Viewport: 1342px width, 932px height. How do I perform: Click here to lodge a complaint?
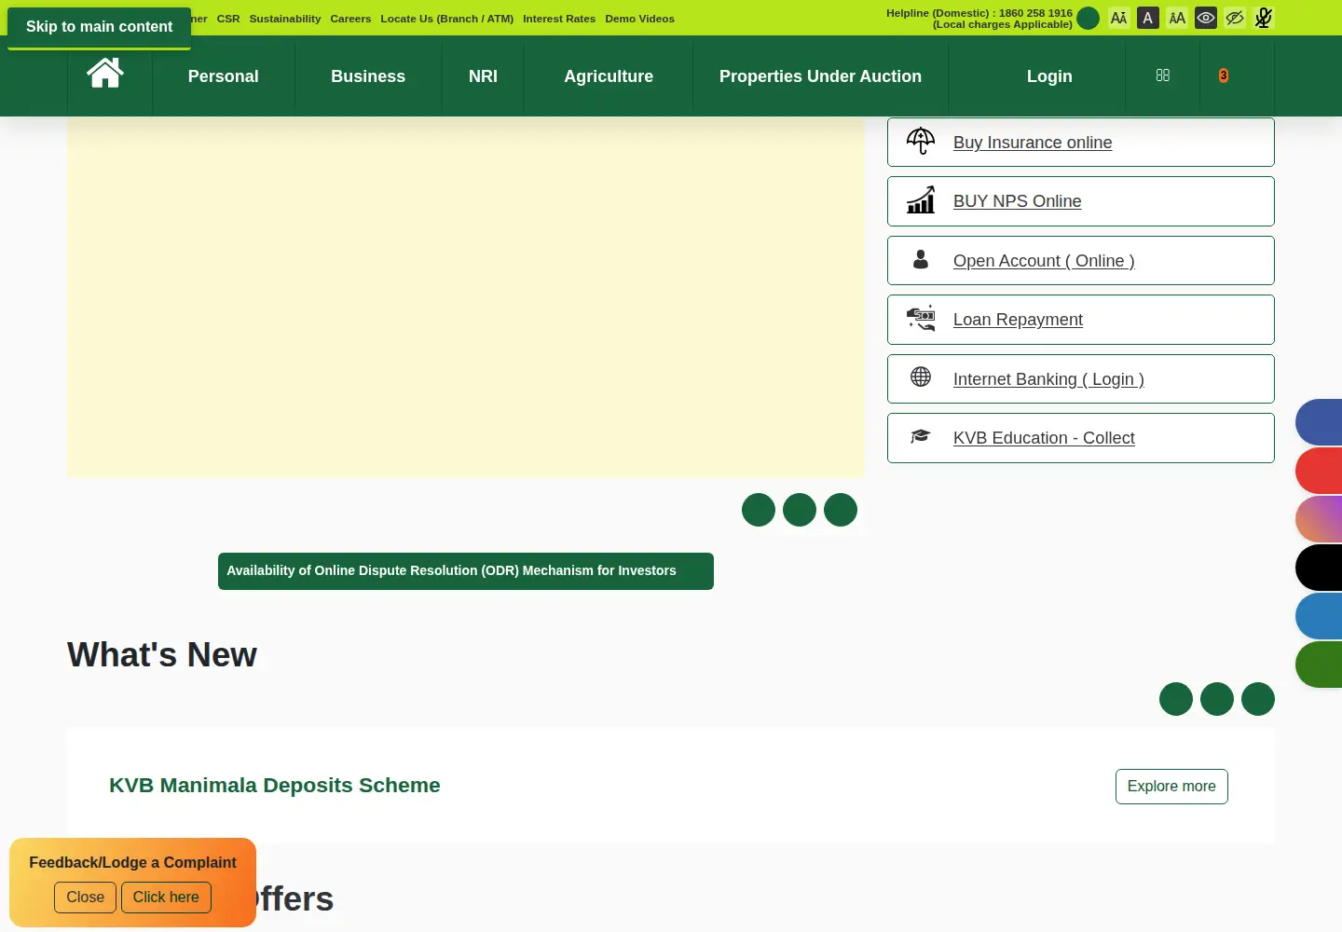166,898
